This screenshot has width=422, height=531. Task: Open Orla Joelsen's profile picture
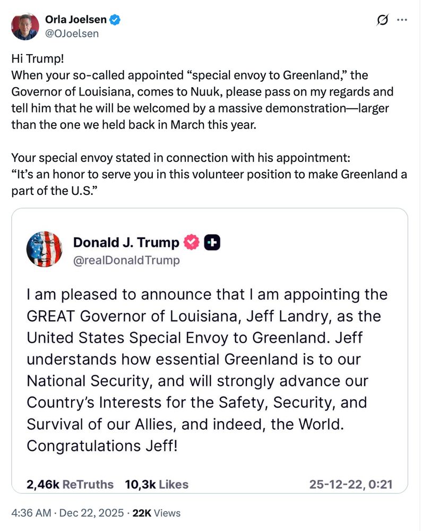25,27
